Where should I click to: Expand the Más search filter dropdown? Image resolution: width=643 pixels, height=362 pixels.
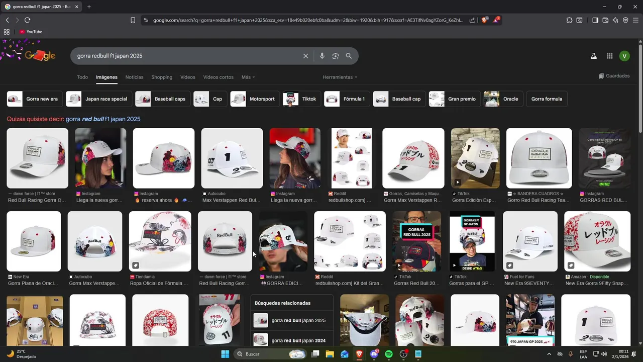tap(248, 77)
